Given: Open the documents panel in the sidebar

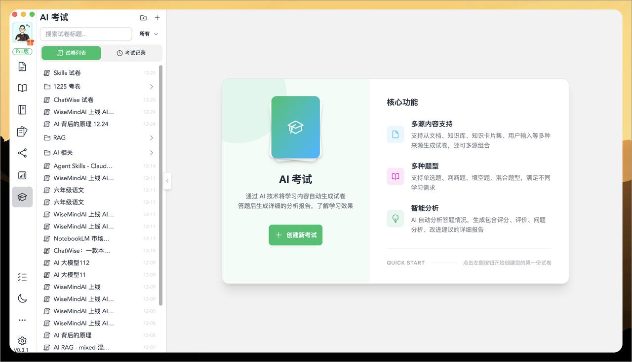Looking at the screenshot, I should (22, 66).
